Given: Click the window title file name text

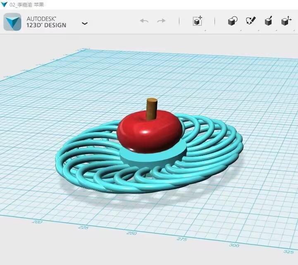Looking at the screenshot, I should point(27,5).
